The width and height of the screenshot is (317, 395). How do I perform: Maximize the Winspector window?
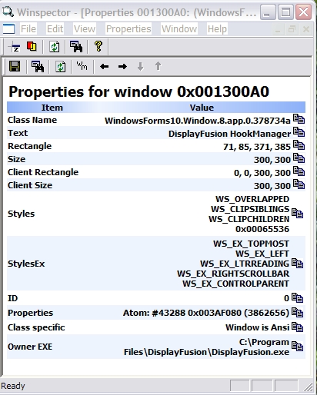click(285, 12)
